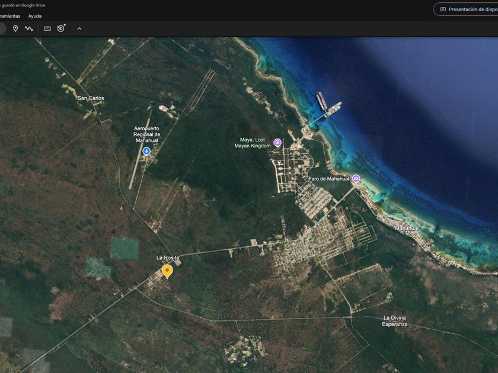Click the Aeropuerto Regional de Mahahual label
This screenshot has height=373, width=498.
(147, 134)
